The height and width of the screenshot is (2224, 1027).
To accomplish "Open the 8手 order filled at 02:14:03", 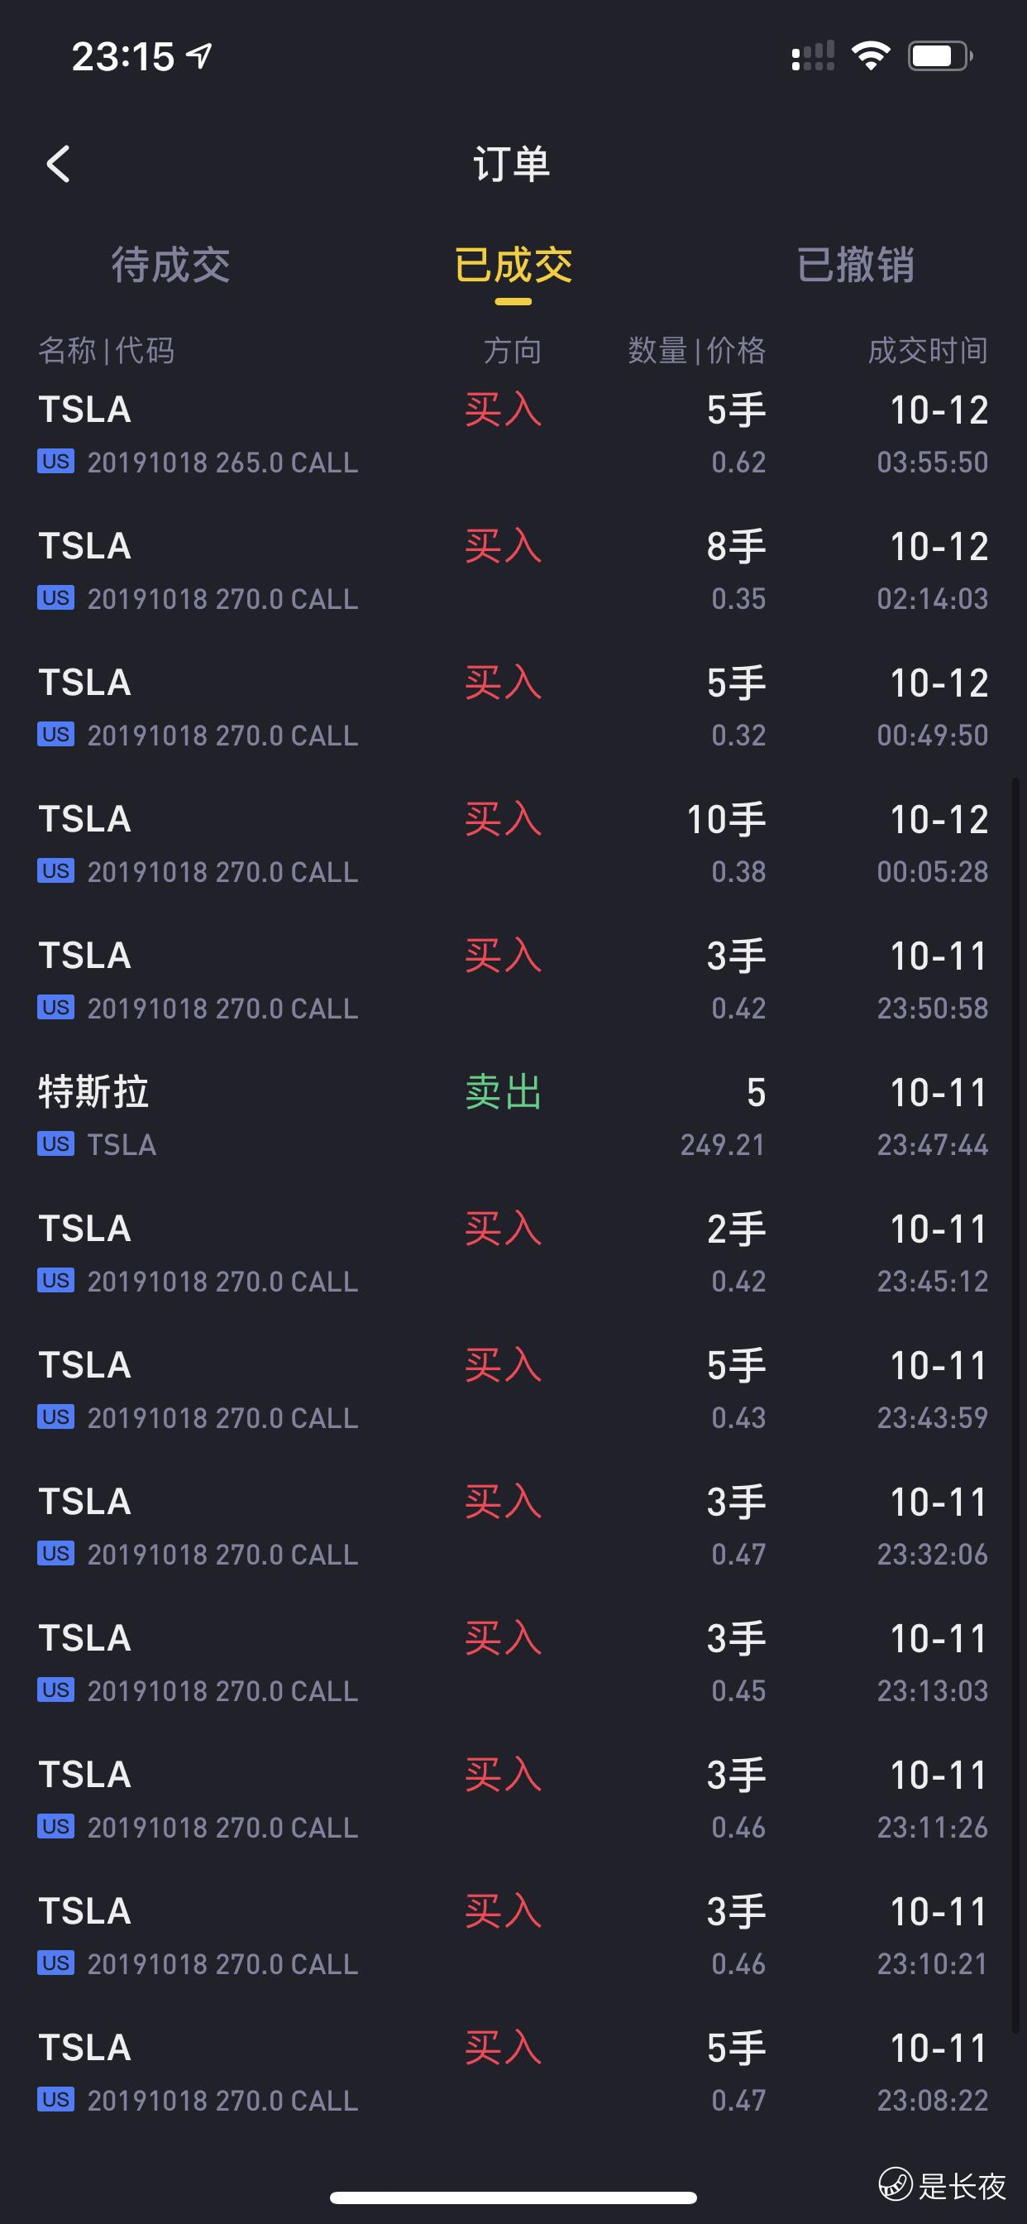I will (x=513, y=571).
